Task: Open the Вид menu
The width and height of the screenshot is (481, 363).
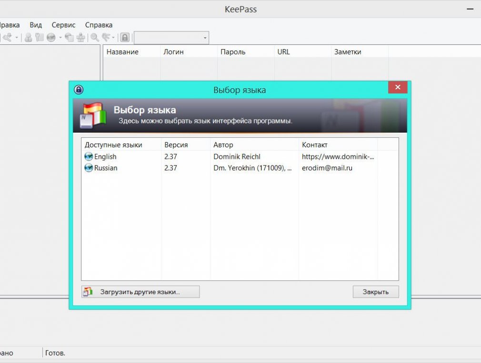Action: tap(36, 25)
